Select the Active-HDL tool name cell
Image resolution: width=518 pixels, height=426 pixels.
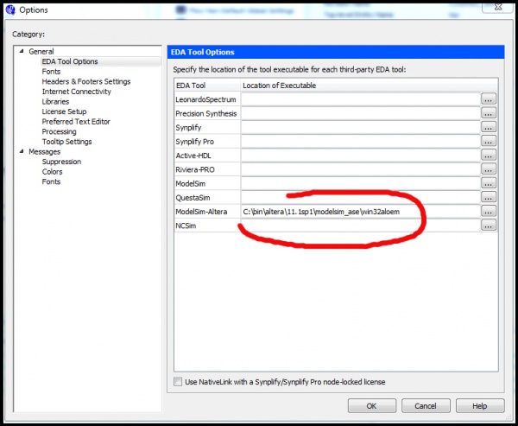[x=207, y=156]
